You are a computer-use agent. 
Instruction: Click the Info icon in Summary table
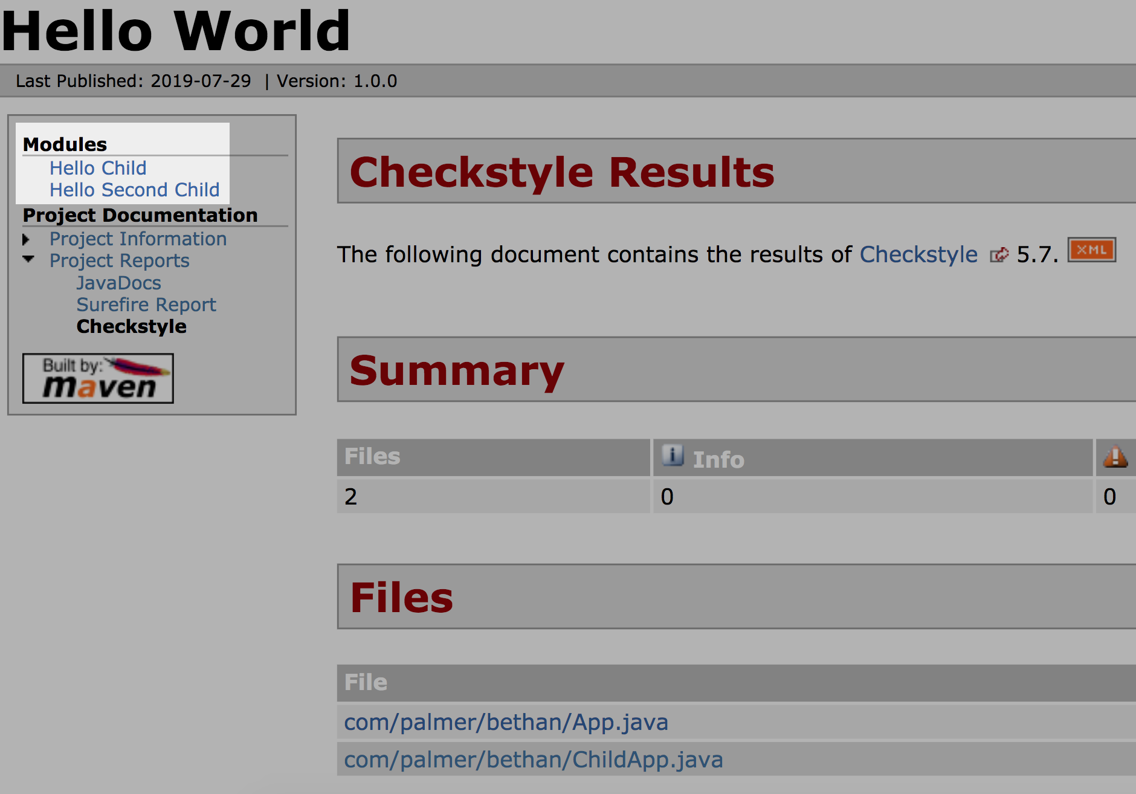(x=672, y=456)
